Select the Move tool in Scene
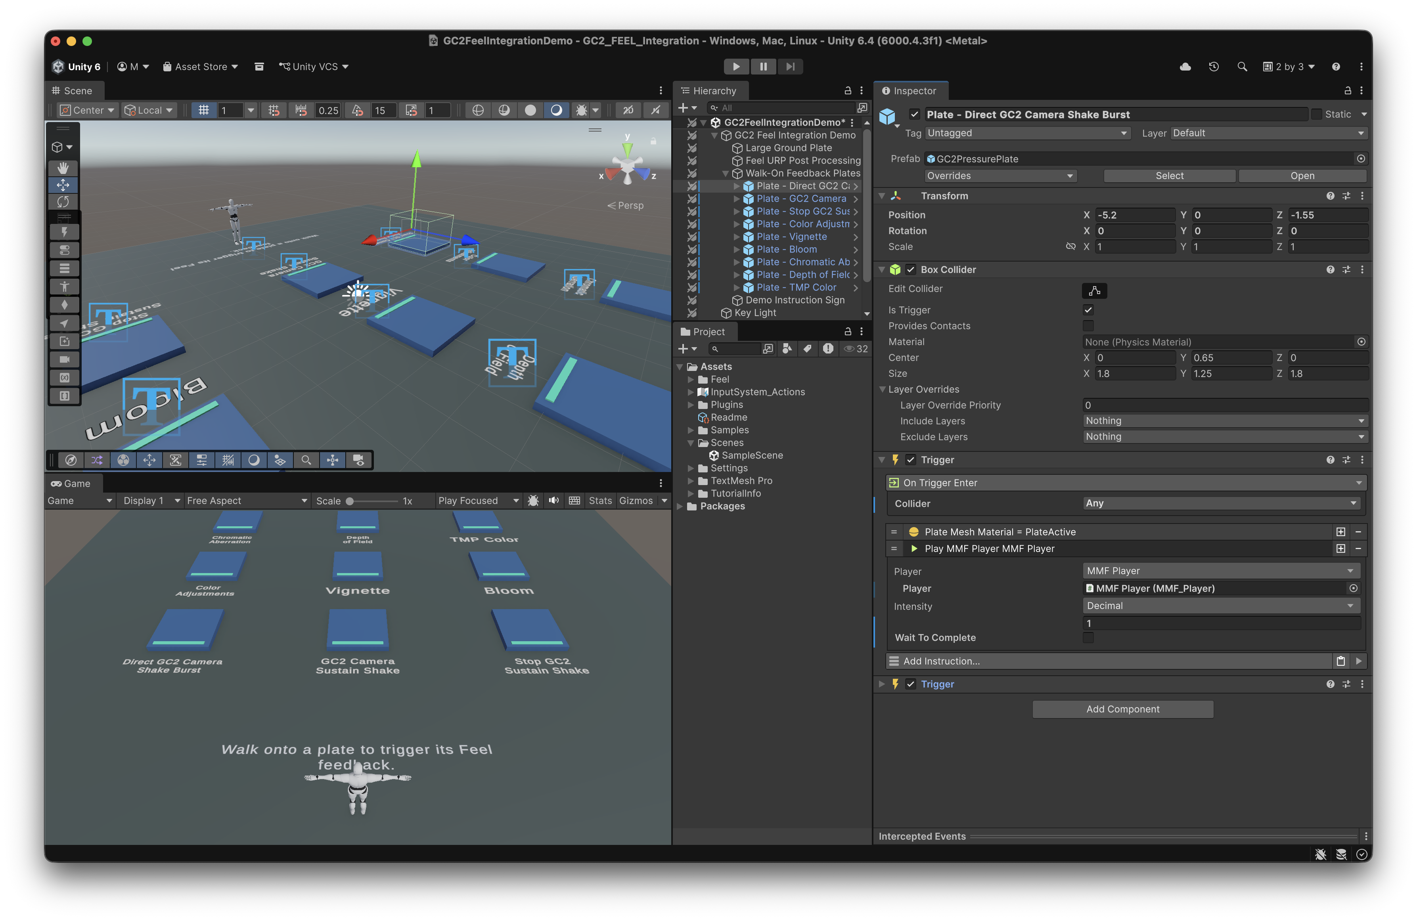 (x=63, y=185)
